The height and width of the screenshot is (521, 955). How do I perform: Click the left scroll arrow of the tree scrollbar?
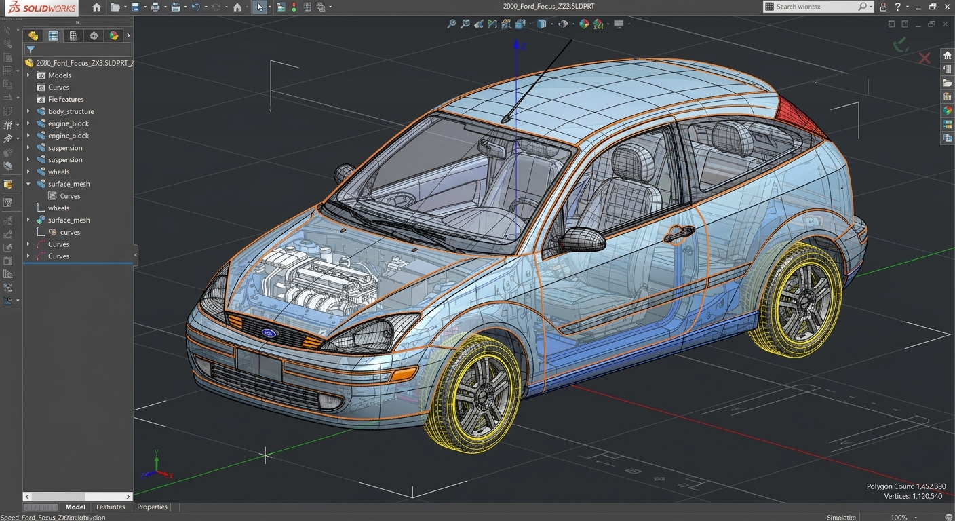(x=28, y=497)
